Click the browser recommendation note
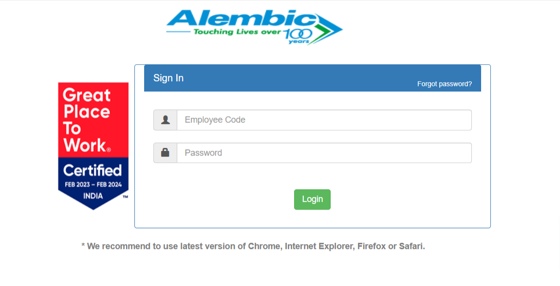560x286 pixels. (253, 246)
